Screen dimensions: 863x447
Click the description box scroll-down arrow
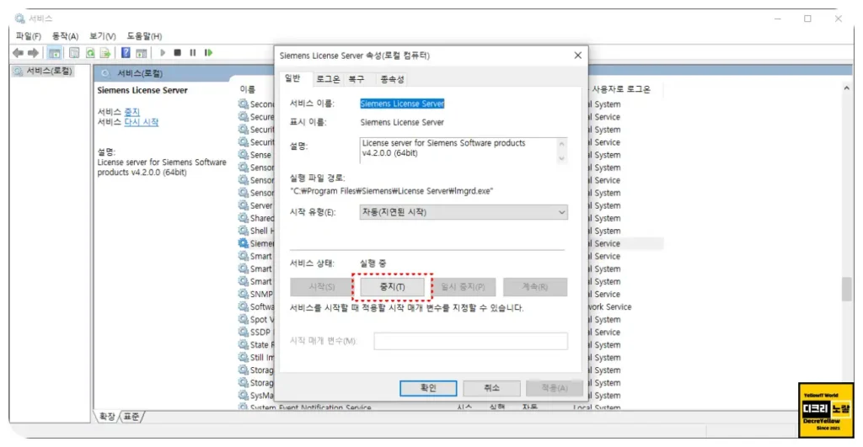point(561,157)
